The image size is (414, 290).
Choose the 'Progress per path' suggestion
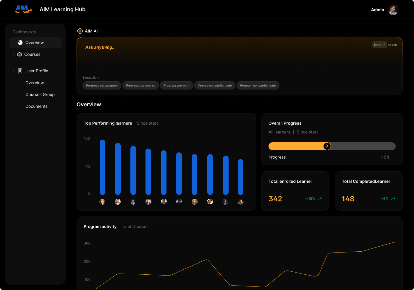(177, 85)
